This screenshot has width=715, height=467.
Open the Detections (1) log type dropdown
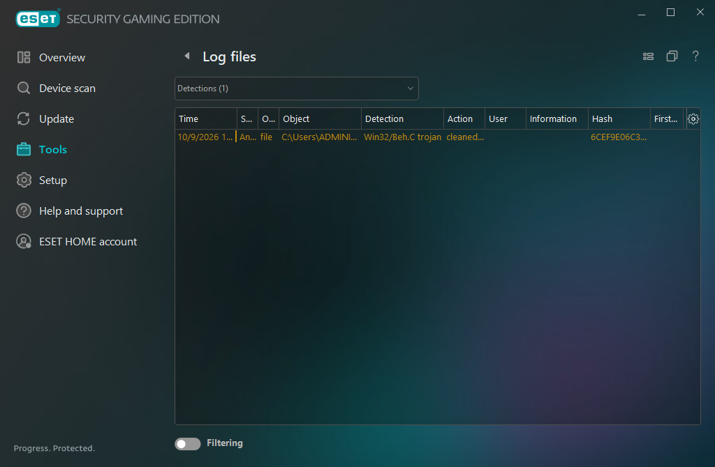pos(296,89)
